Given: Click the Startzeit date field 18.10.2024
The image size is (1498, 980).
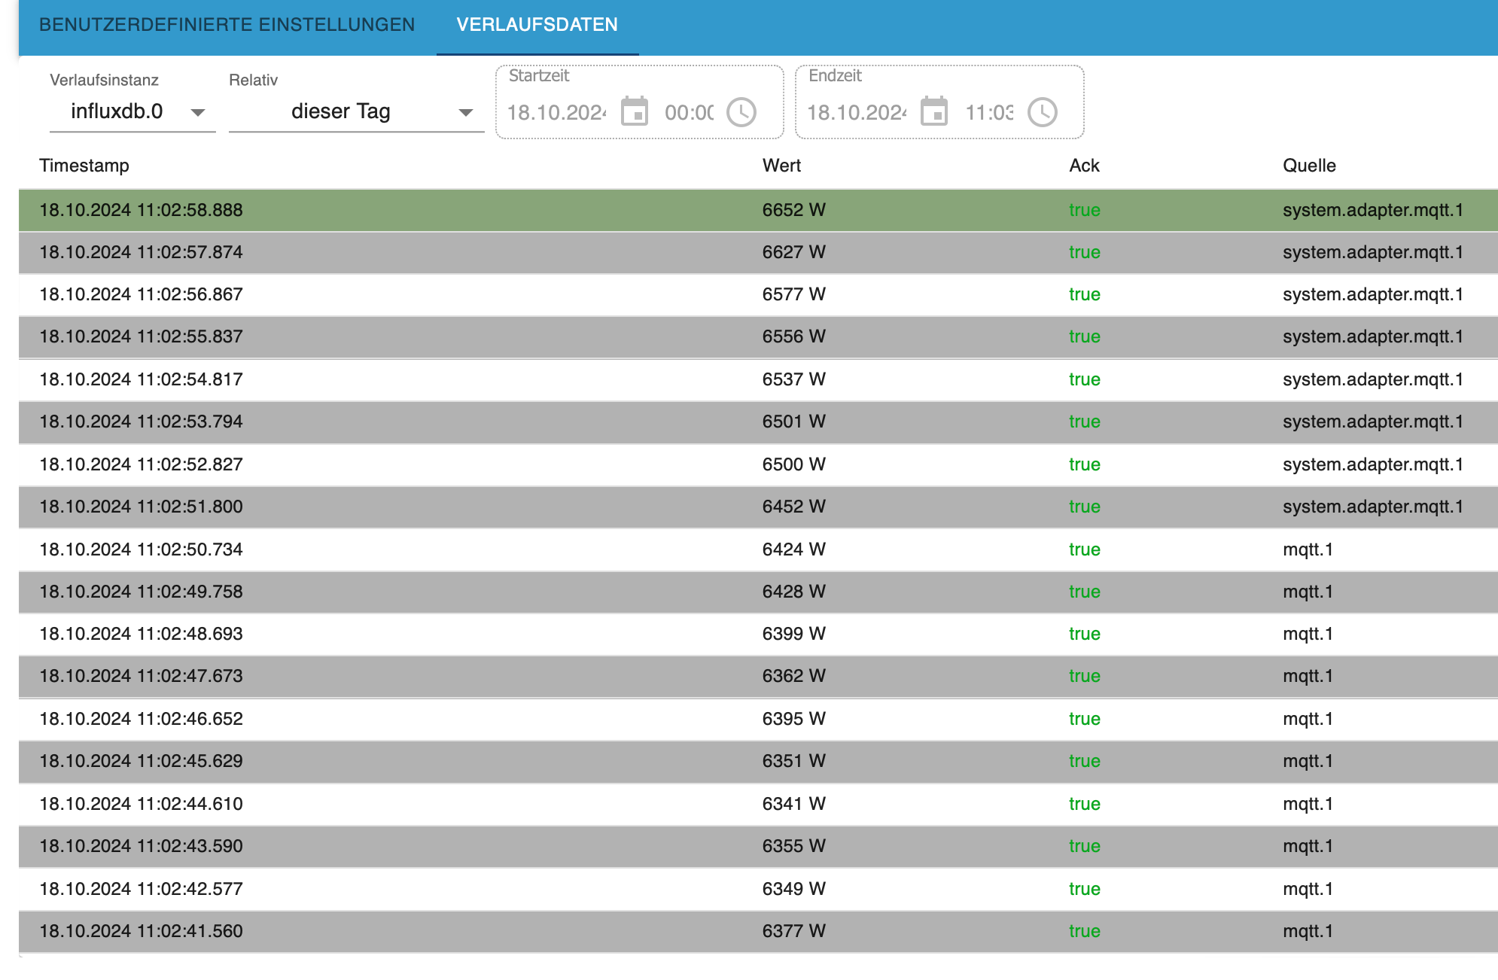Looking at the screenshot, I should (556, 112).
